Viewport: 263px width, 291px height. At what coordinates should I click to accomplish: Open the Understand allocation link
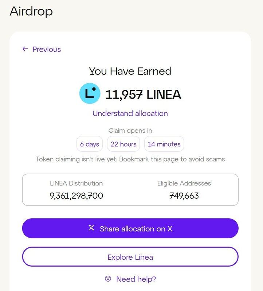[x=130, y=113]
